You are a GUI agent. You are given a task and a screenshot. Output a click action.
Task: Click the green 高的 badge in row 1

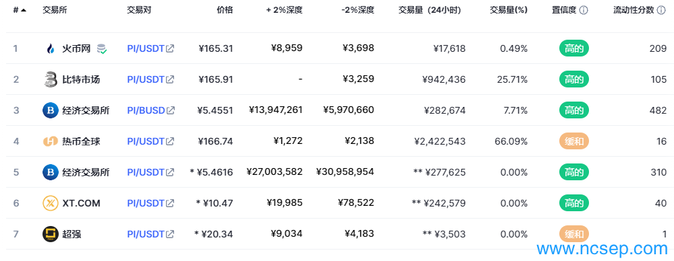click(574, 48)
